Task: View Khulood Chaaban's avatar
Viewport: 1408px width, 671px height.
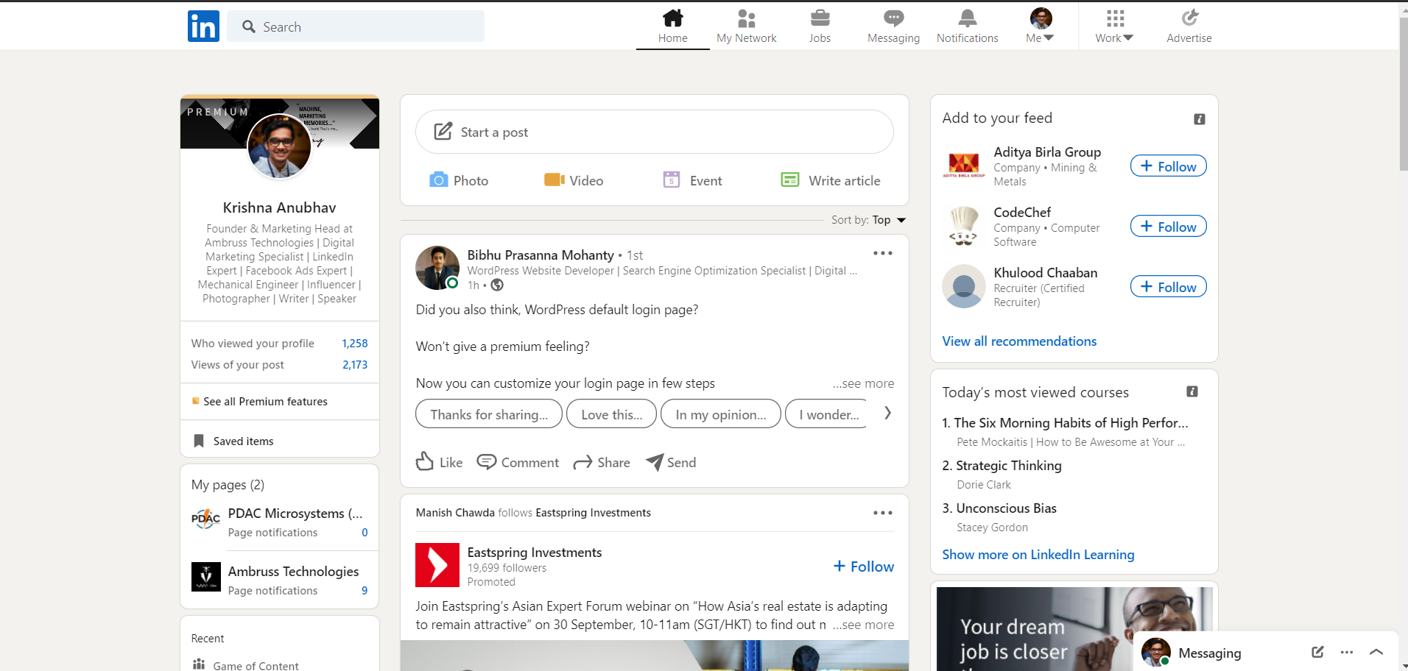Action: (x=964, y=286)
